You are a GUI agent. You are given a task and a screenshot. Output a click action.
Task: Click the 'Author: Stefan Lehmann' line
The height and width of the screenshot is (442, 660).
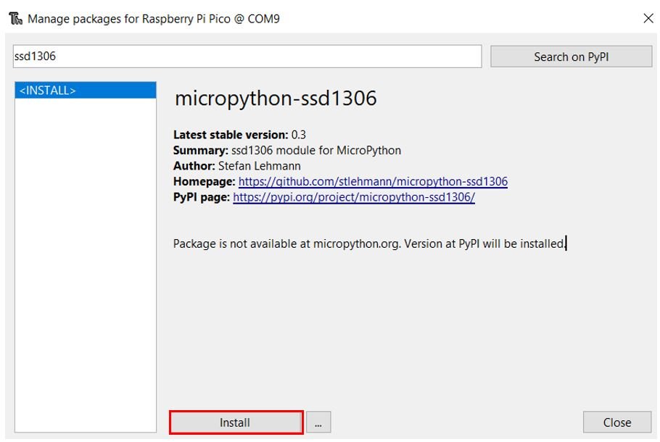(x=237, y=166)
